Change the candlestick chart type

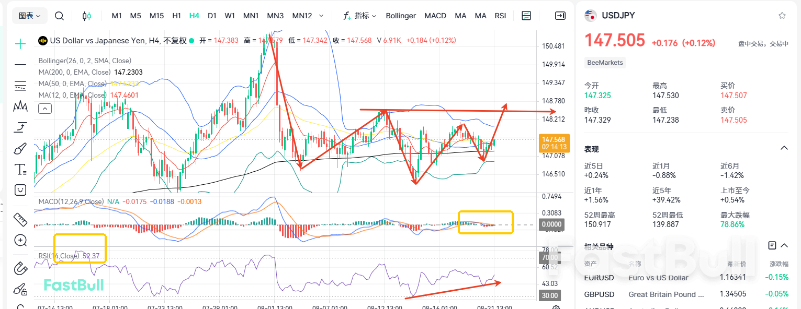pos(87,16)
